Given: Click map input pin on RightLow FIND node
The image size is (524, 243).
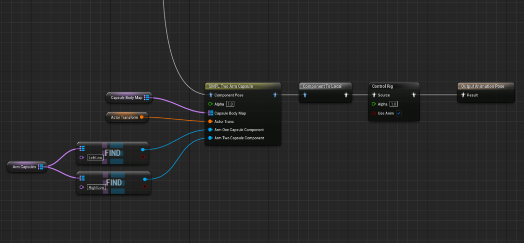Looking at the screenshot, I should pyautogui.click(x=82, y=178).
